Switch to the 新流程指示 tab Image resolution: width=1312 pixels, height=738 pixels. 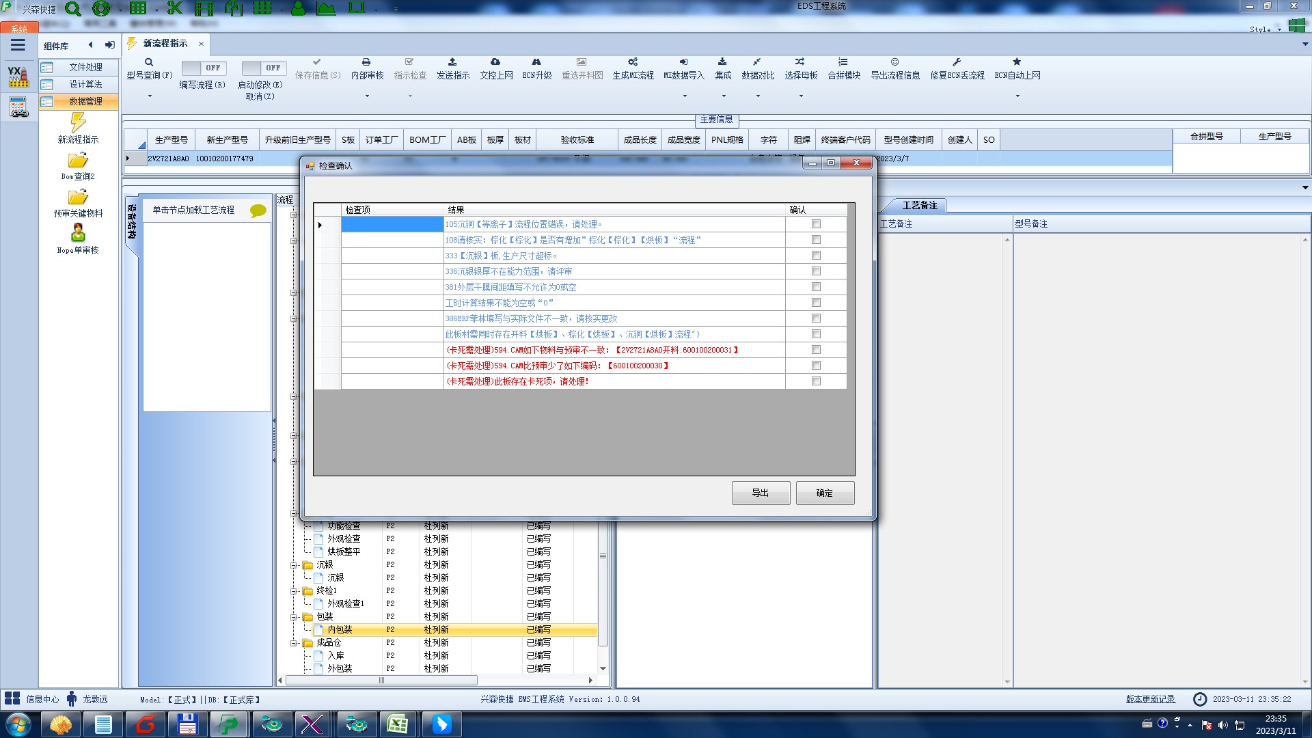click(165, 43)
